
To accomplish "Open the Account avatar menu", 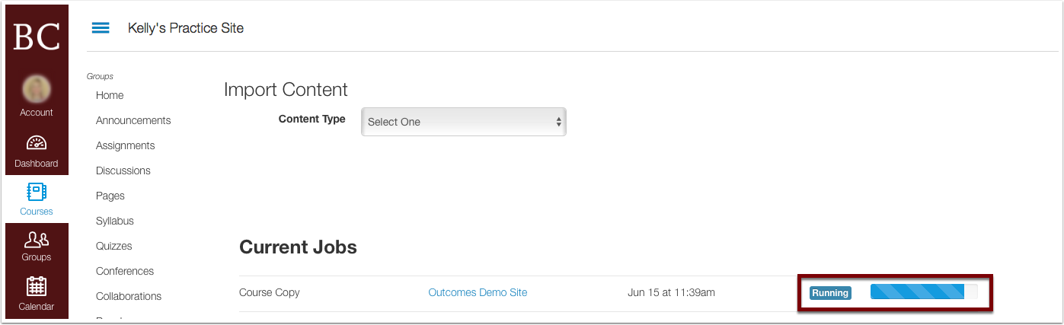I will coord(37,91).
